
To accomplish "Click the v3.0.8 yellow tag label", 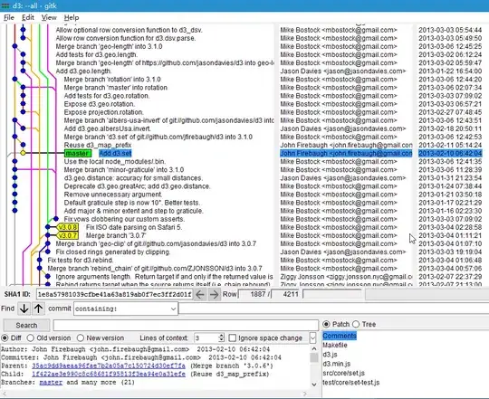I will [x=68, y=227].
